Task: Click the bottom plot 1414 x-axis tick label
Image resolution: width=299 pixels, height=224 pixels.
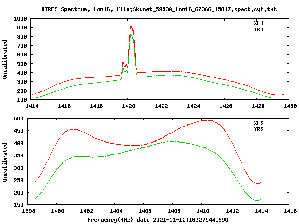Action: click(x=261, y=211)
